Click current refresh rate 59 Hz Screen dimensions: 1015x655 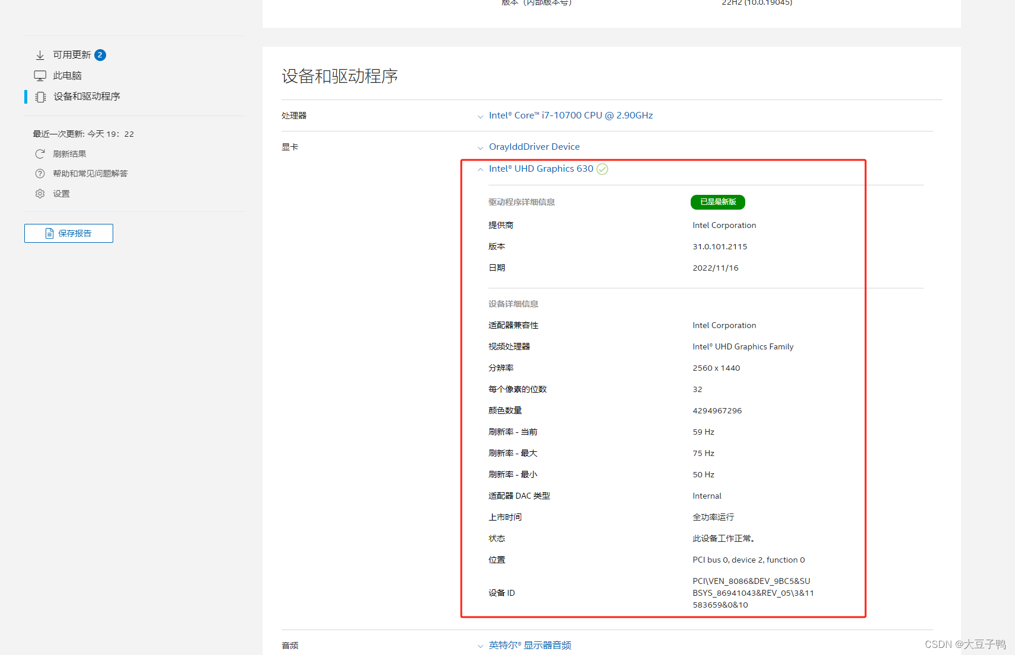pos(703,432)
